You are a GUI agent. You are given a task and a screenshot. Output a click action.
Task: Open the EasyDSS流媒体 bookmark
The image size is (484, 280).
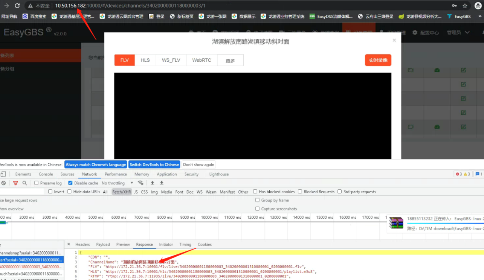click(331, 17)
